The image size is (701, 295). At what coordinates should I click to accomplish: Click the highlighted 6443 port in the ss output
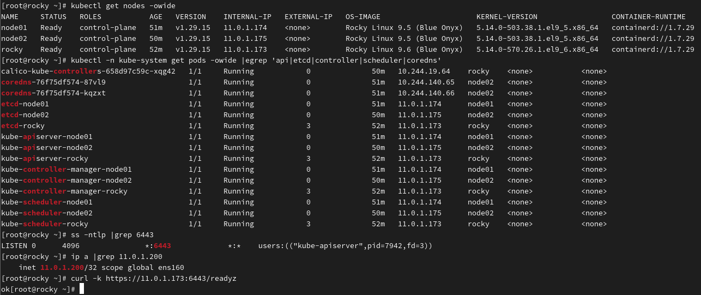[x=162, y=245]
